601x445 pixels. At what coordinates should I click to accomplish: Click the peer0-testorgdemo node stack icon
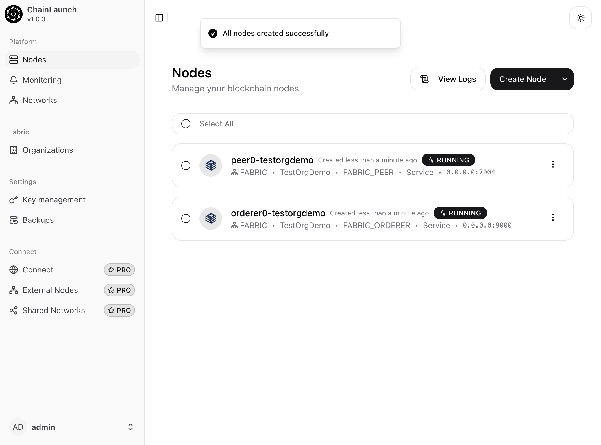(x=211, y=165)
